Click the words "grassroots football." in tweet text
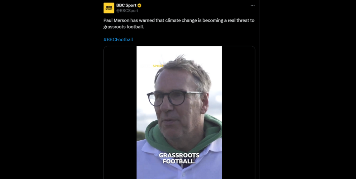 (x=123, y=27)
